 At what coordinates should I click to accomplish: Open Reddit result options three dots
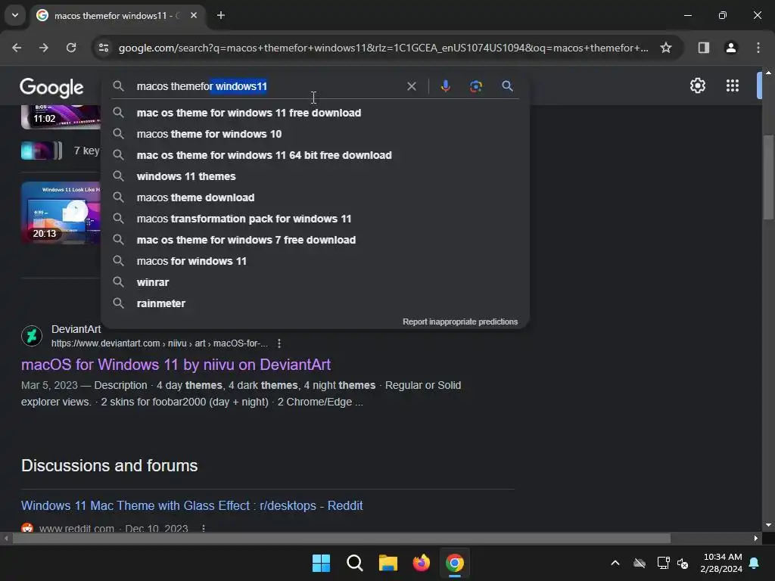203,528
